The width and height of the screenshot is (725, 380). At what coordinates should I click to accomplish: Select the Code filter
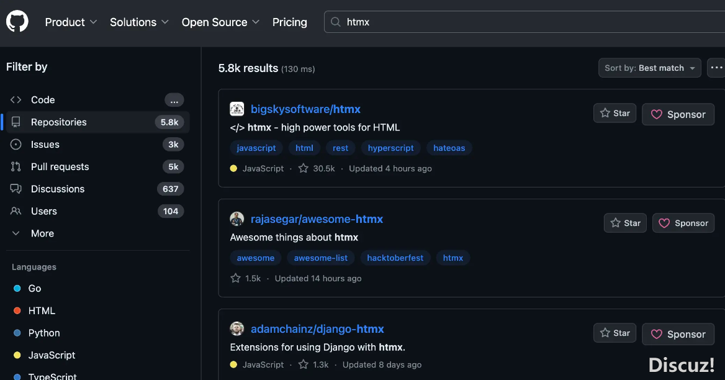[x=98, y=100]
